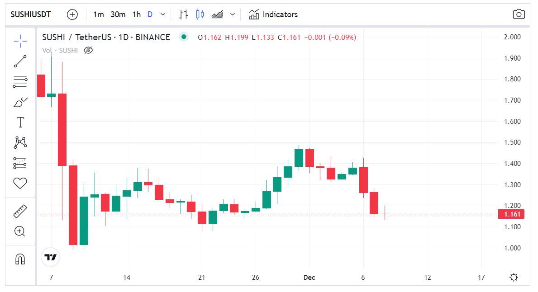
Task: Open chart settings gear icon
Action: point(514,277)
